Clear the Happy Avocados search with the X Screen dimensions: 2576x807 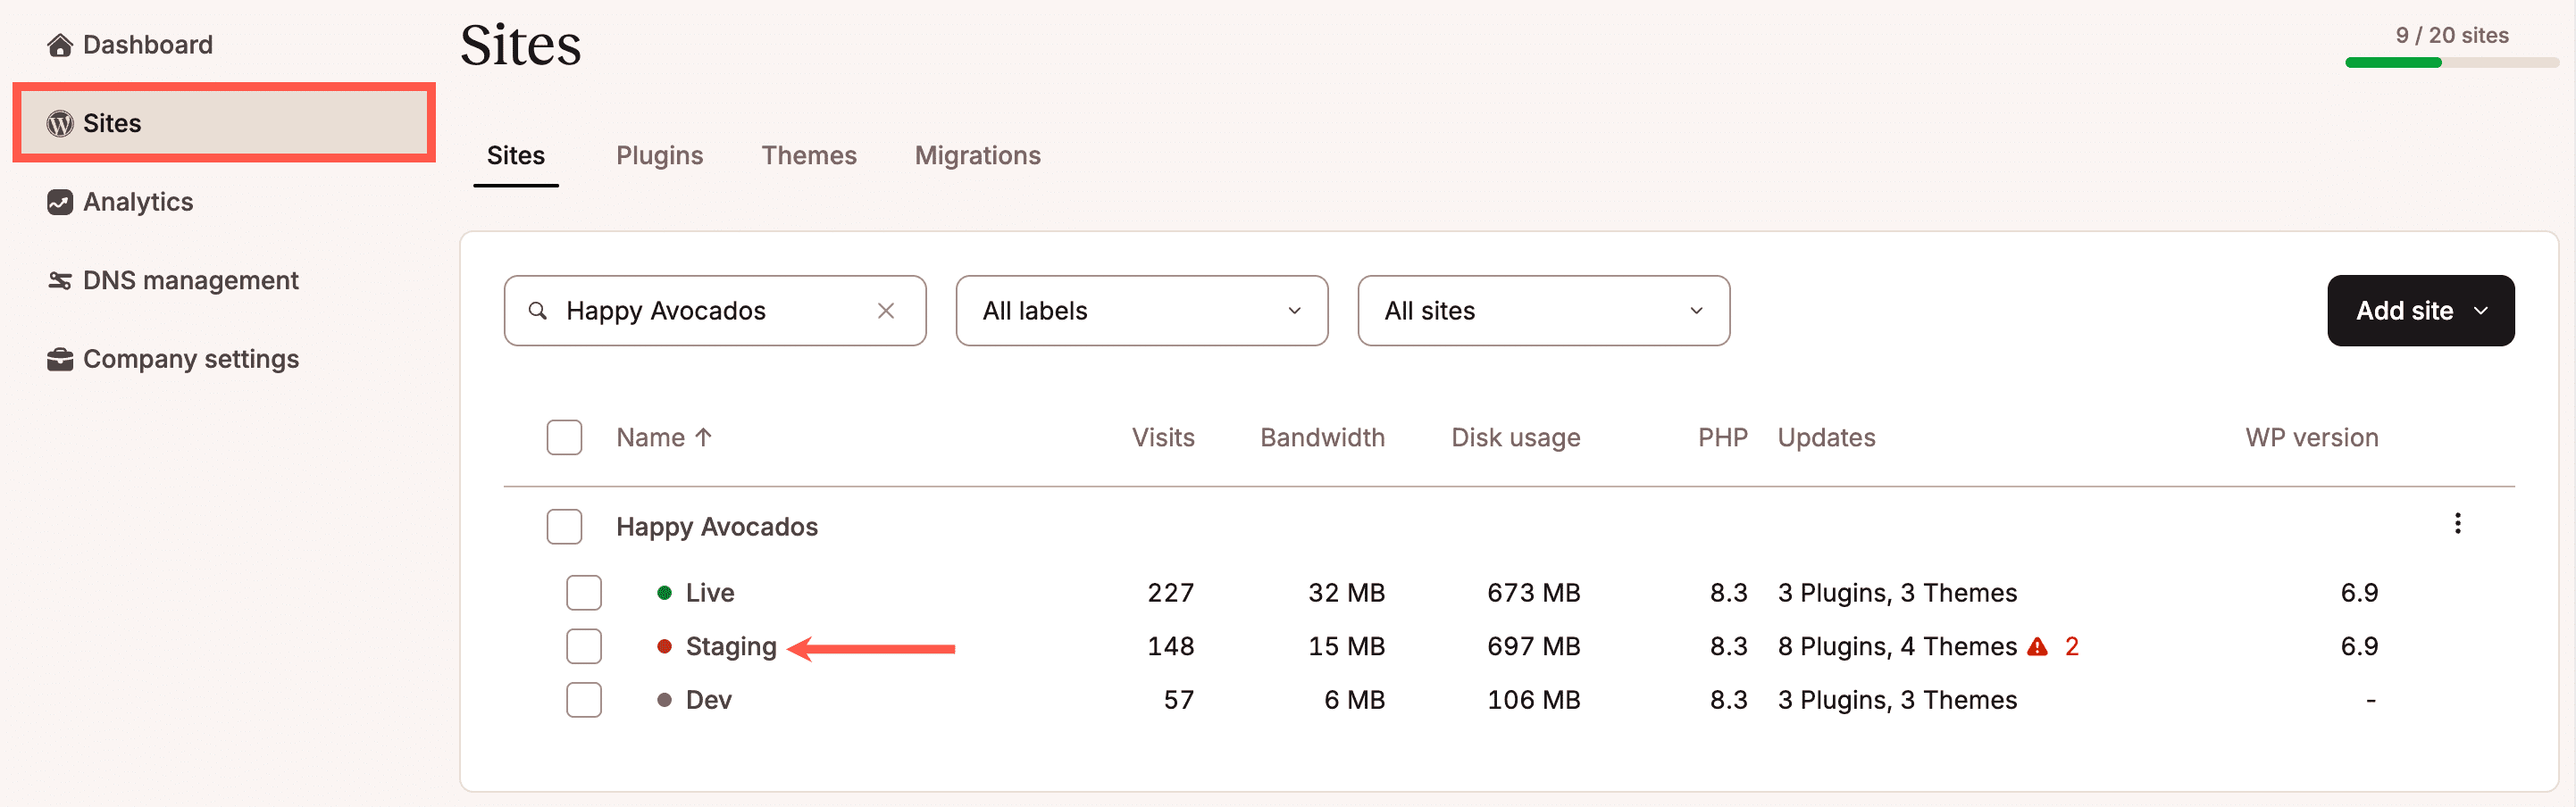click(x=886, y=310)
